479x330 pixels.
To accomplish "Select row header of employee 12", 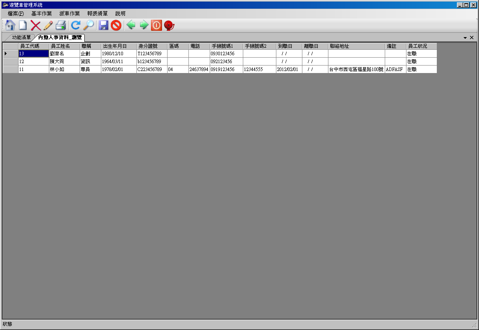I will pos(11,61).
